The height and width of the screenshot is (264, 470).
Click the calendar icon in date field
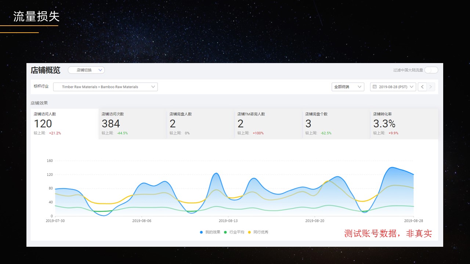pyautogui.click(x=375, y=87)
